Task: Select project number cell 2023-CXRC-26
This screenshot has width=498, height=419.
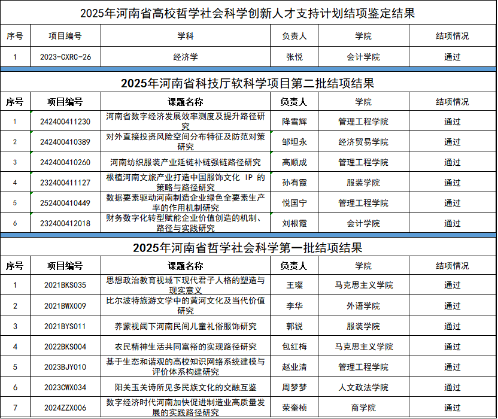Action: pos(65,57)
